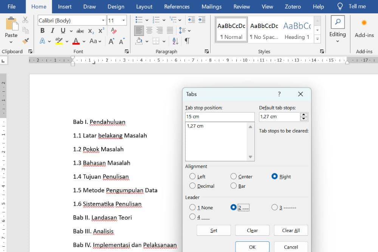Expand the Styles gallery more arrow
The image size is (378, 252).
[x=318, y=38]
